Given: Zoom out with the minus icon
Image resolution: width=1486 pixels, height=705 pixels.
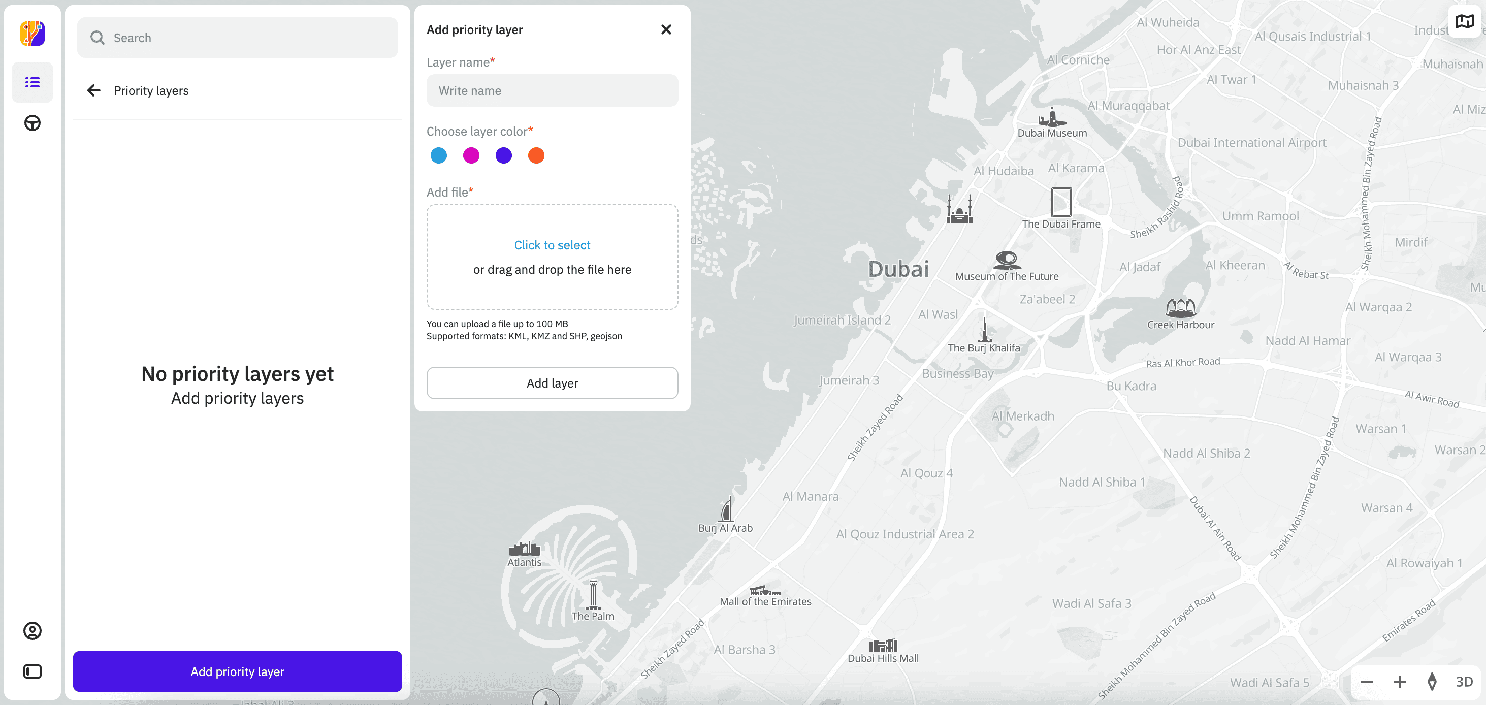Looking at the screenshot, I should [1367, 681].
